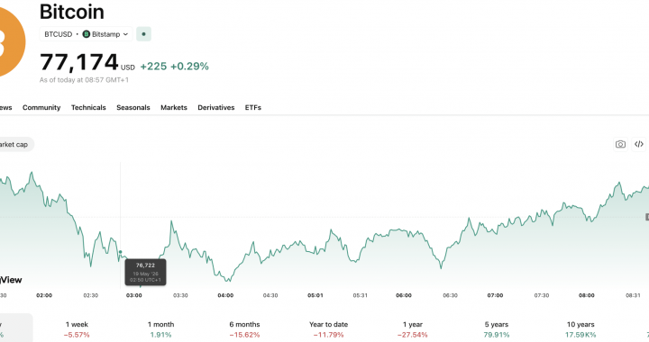
Task: Click the 03:00 time axis label
Action: click(134, 295)
